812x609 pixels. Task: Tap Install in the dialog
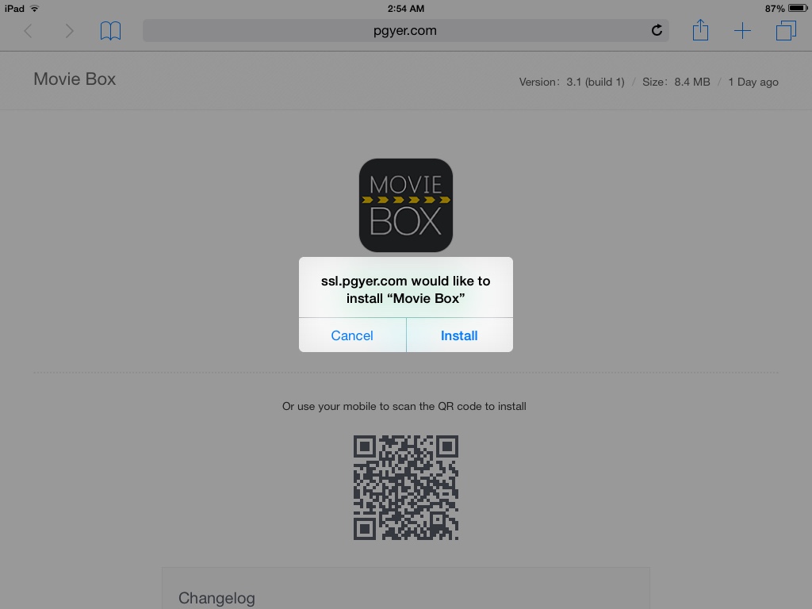[x=459, y=335]
